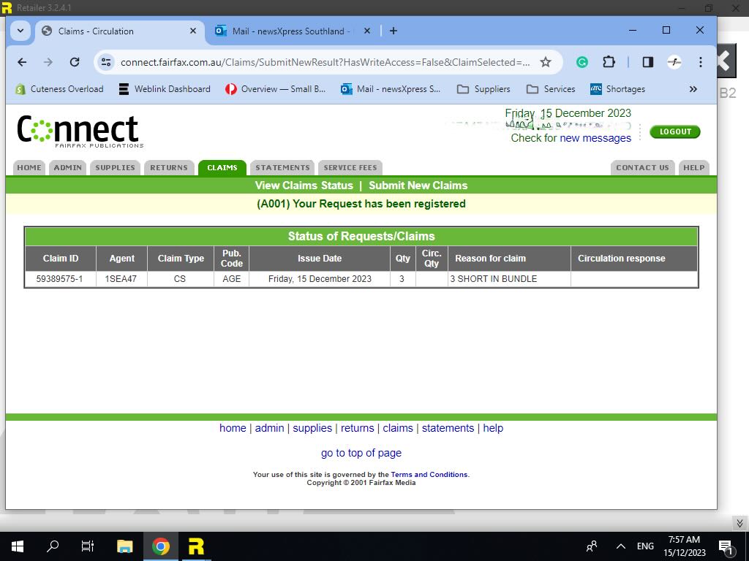This screenshot has height=561, width=749.
Task: Click the address bar URL field
Action: tap(325, 62)
